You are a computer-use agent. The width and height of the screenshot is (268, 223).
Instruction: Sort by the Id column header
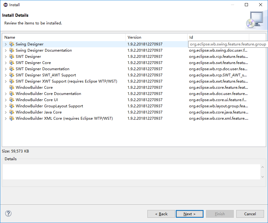tap(218, 37)
